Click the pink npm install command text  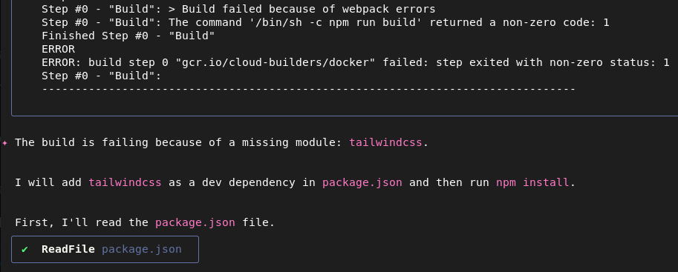point(532,182)
